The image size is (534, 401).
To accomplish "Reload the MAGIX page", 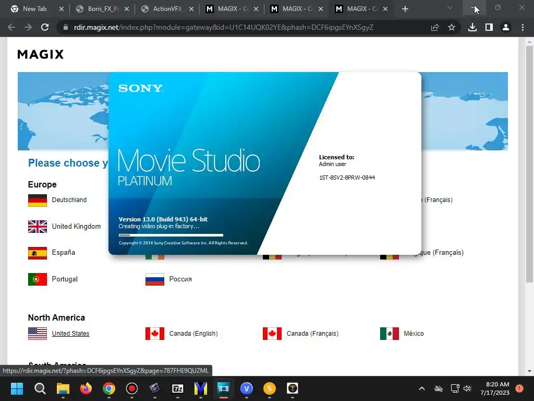I will [45, 27].
